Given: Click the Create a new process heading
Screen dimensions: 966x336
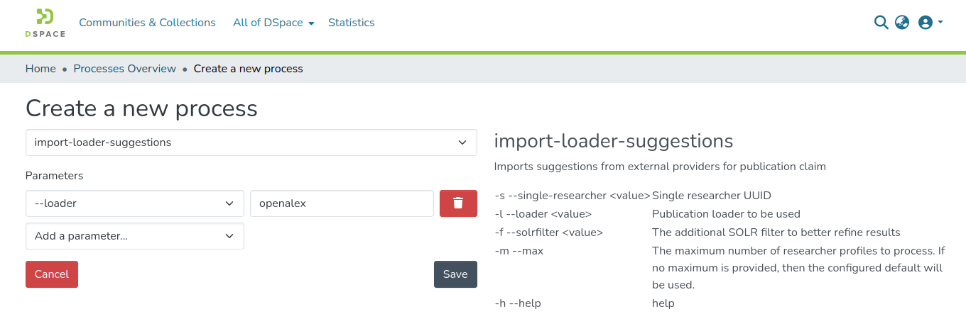Looking at the screenshot, I should 141,108.
